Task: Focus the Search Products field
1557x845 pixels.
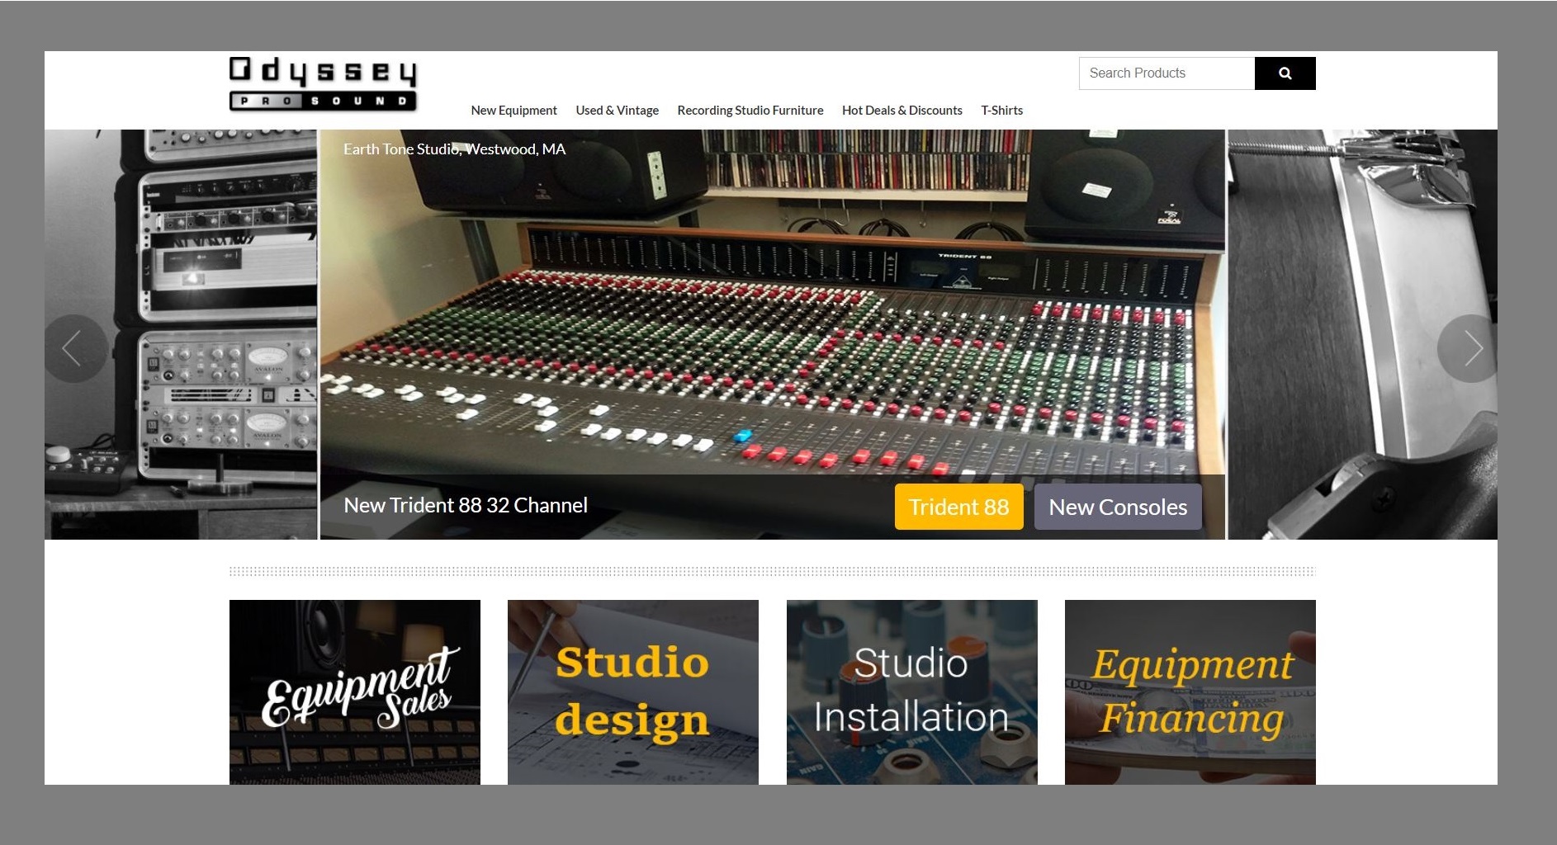Action: click(1167, 73)
